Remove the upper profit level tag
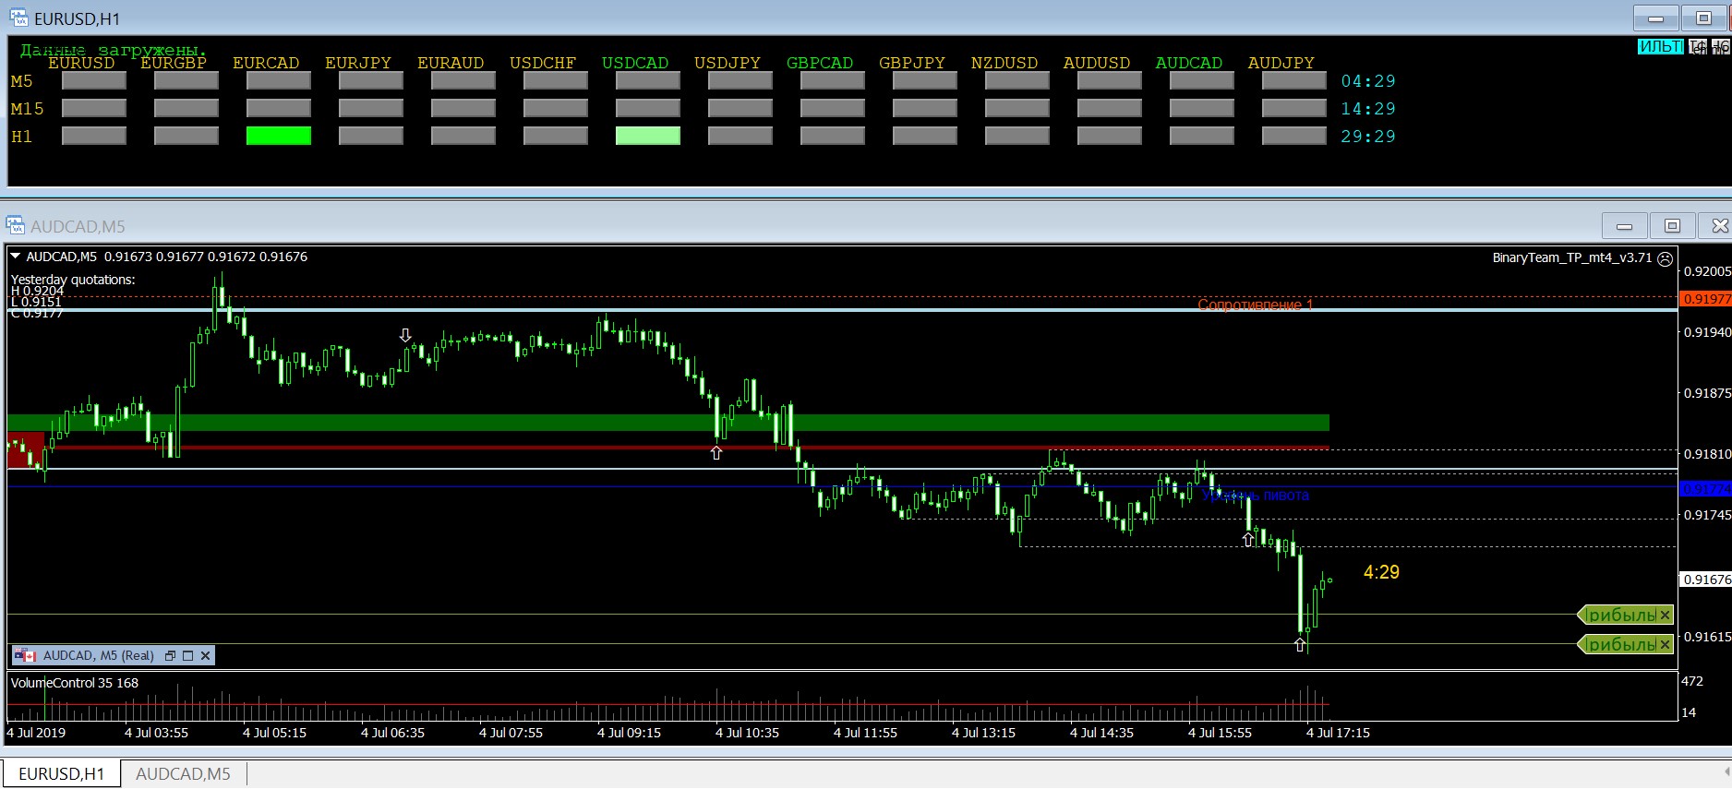Viewport: 1732px width, 789px height. click(1665, 615)
